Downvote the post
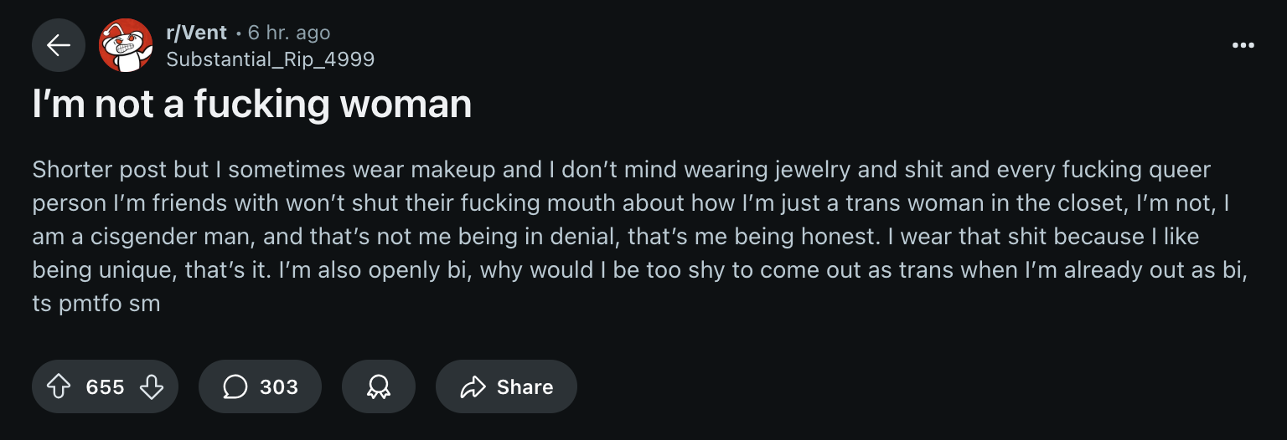Screen dimensions: 1287x440 click(152, 386)
